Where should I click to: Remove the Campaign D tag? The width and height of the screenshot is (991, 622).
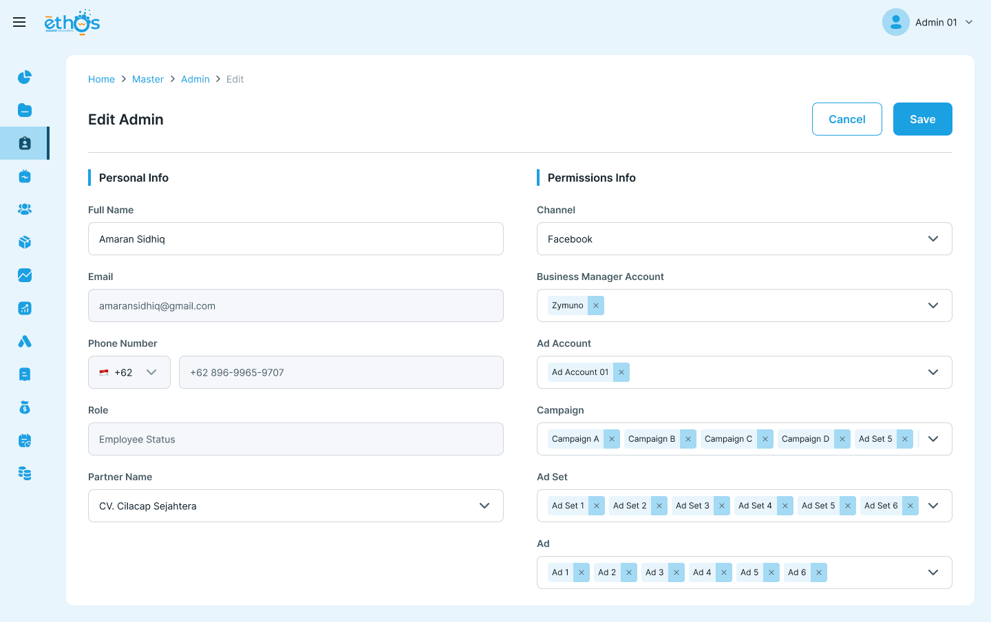842,439
